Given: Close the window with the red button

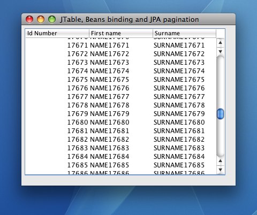Looking at the screenshot, I should click(29, 19).
